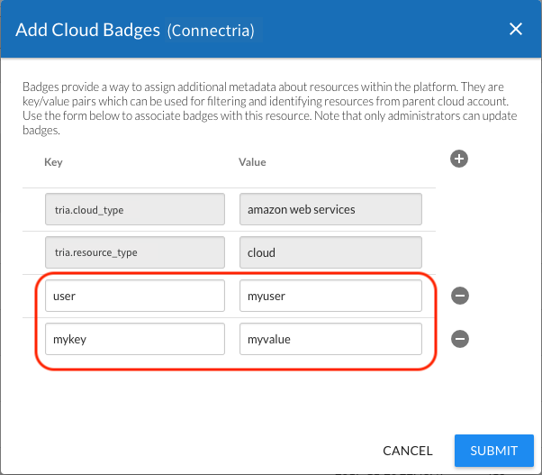Remove the user badge row

click(x=460, y=296)
